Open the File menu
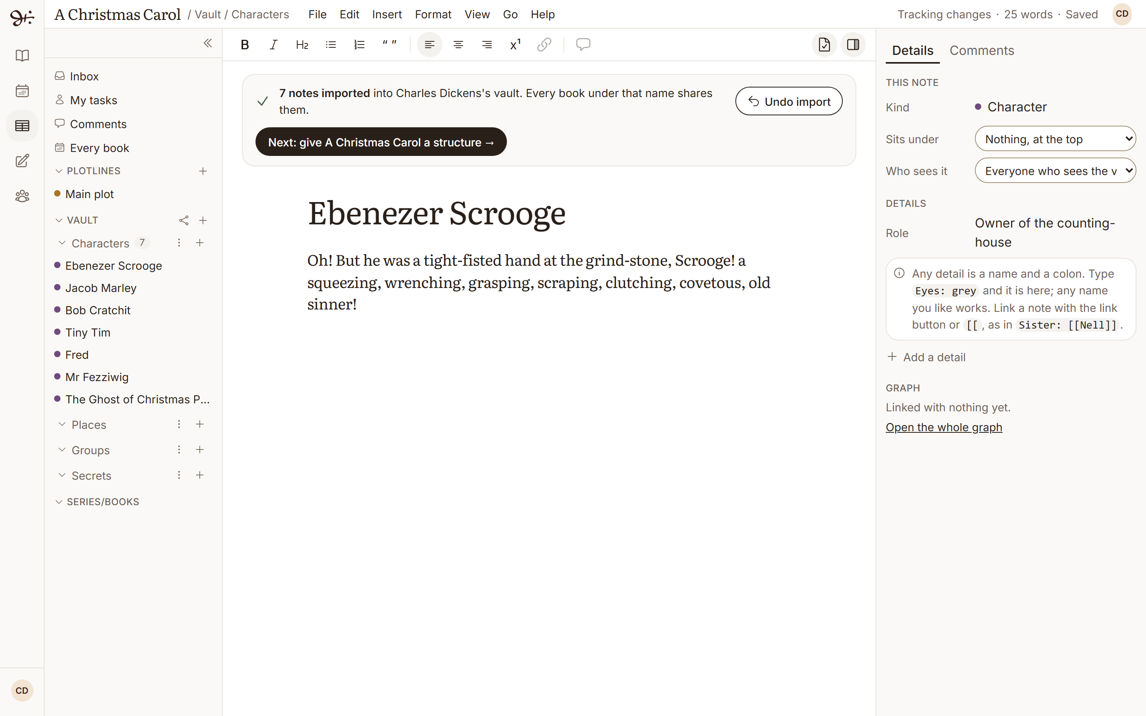The width and height of the screenshot is (1146, 716). click(317, 14)
